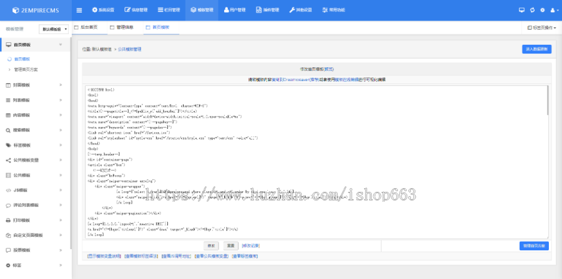Screen dimensions: 562x279
Task: Expand the 自定义页面模板 sidebar chevron
Action: click(x=61, y=235)
